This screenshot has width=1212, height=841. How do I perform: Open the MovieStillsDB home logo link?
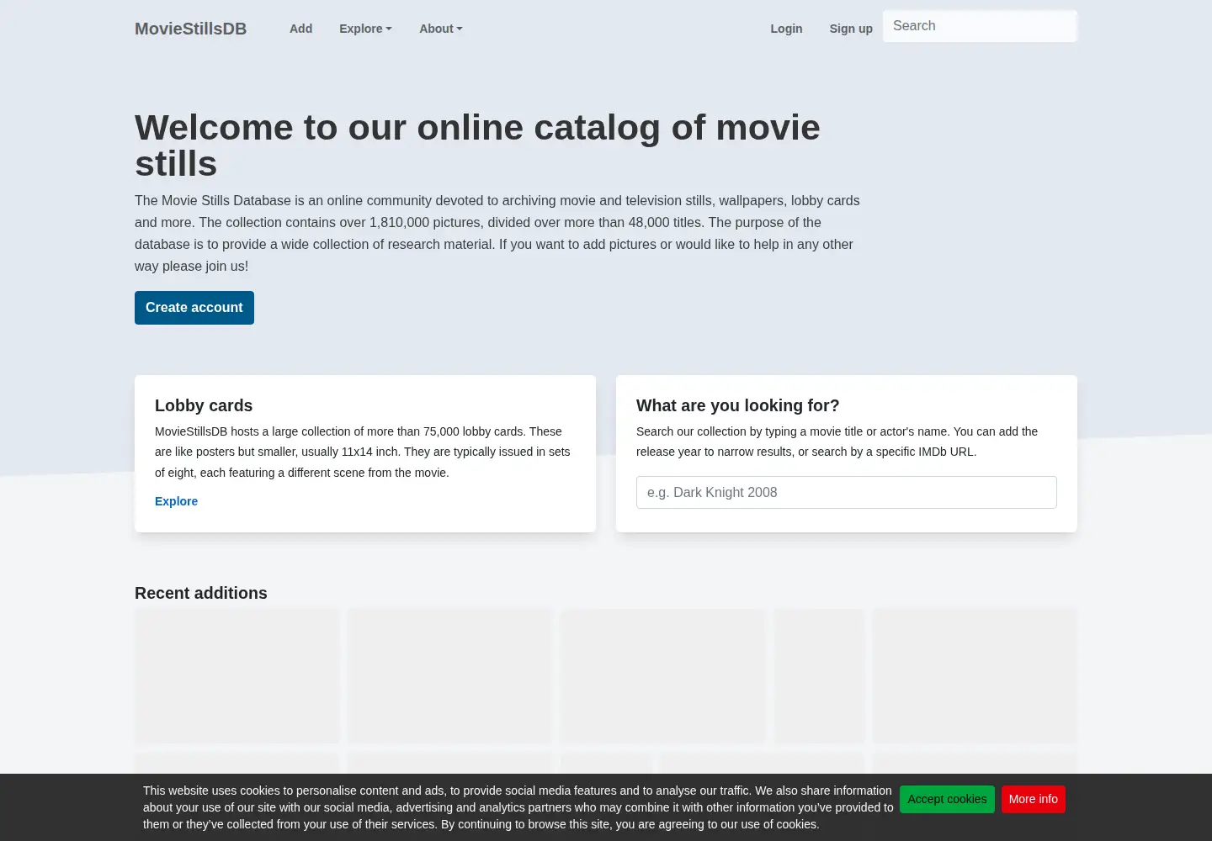tap(190, 29)
